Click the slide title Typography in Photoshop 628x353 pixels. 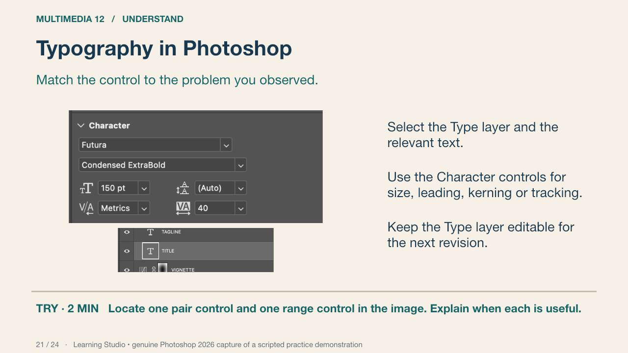coord(164,49)
